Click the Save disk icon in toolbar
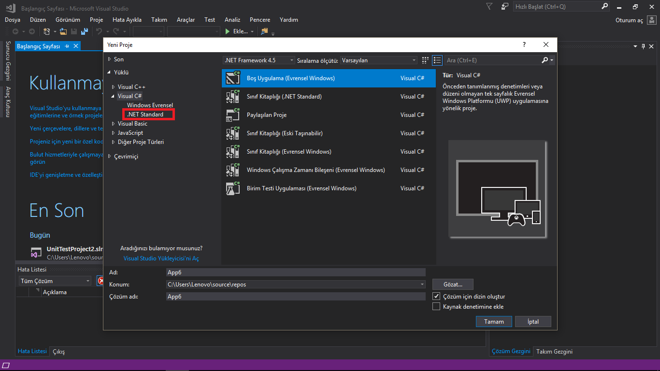Screen dimensions: 660x371 coord(74,31)
